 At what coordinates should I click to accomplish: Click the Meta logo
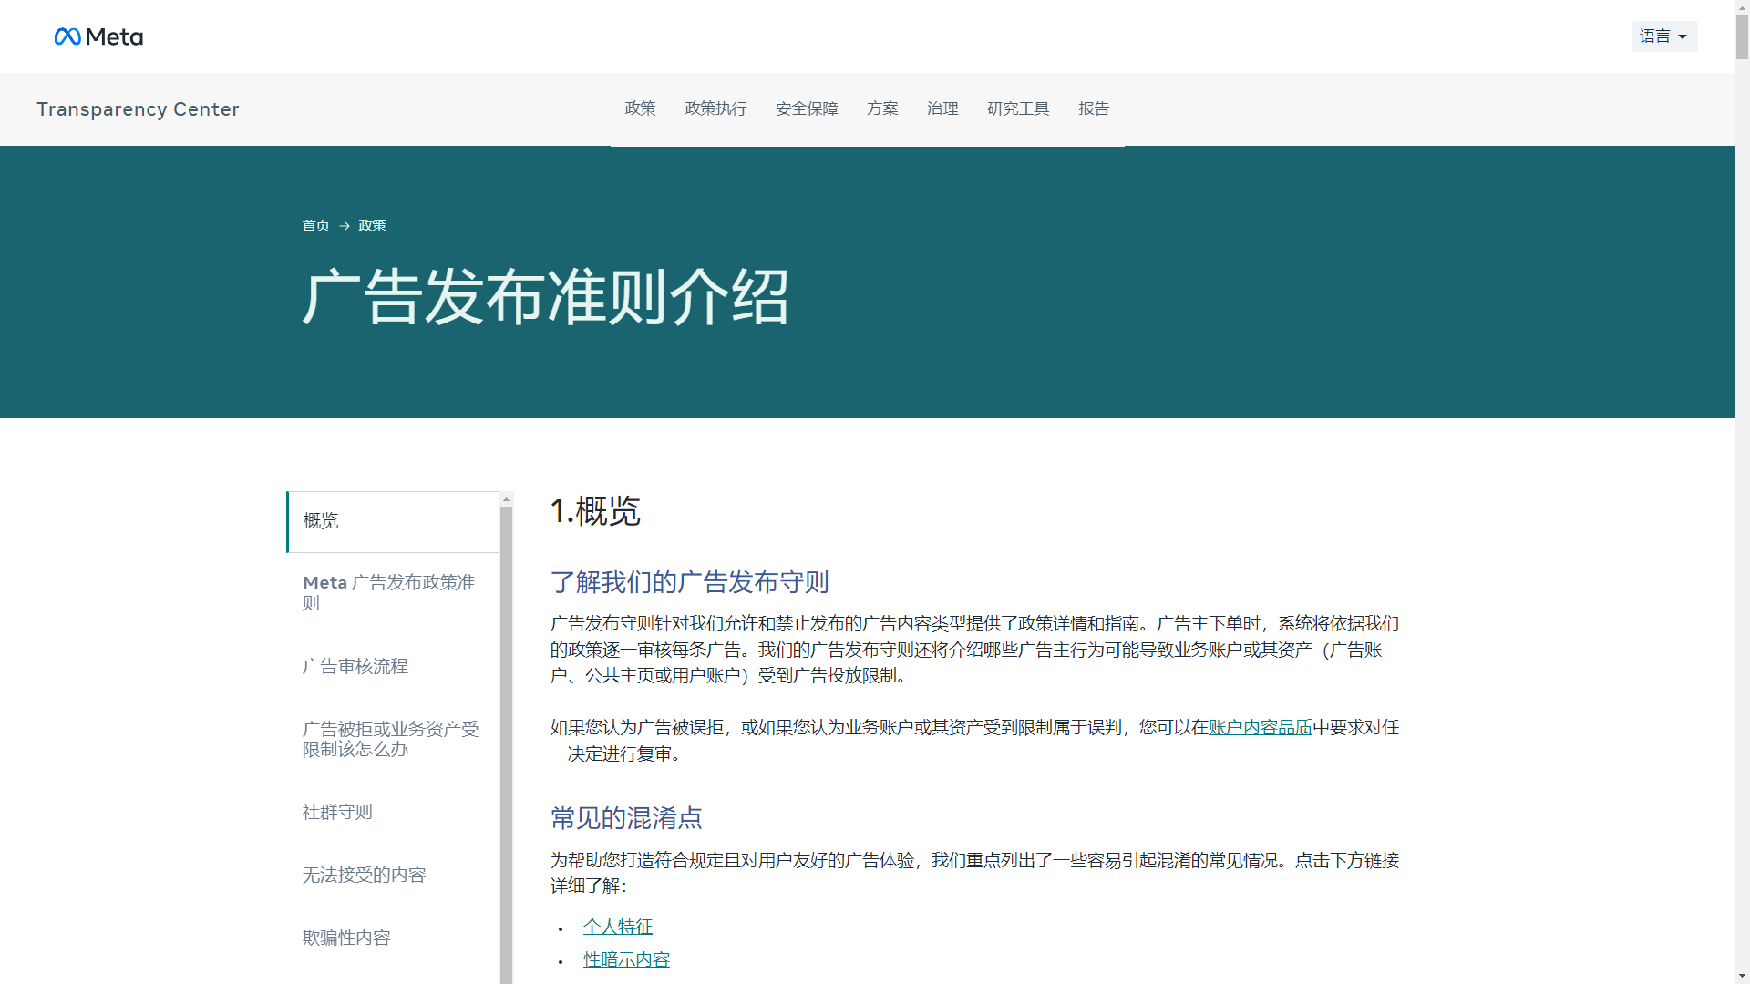pos(98,36)
